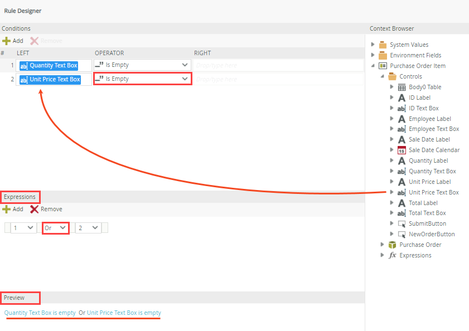Click the LEFT column header

(x=23, y=53)
